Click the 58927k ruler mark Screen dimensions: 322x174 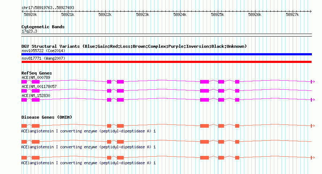pos(292,14)
